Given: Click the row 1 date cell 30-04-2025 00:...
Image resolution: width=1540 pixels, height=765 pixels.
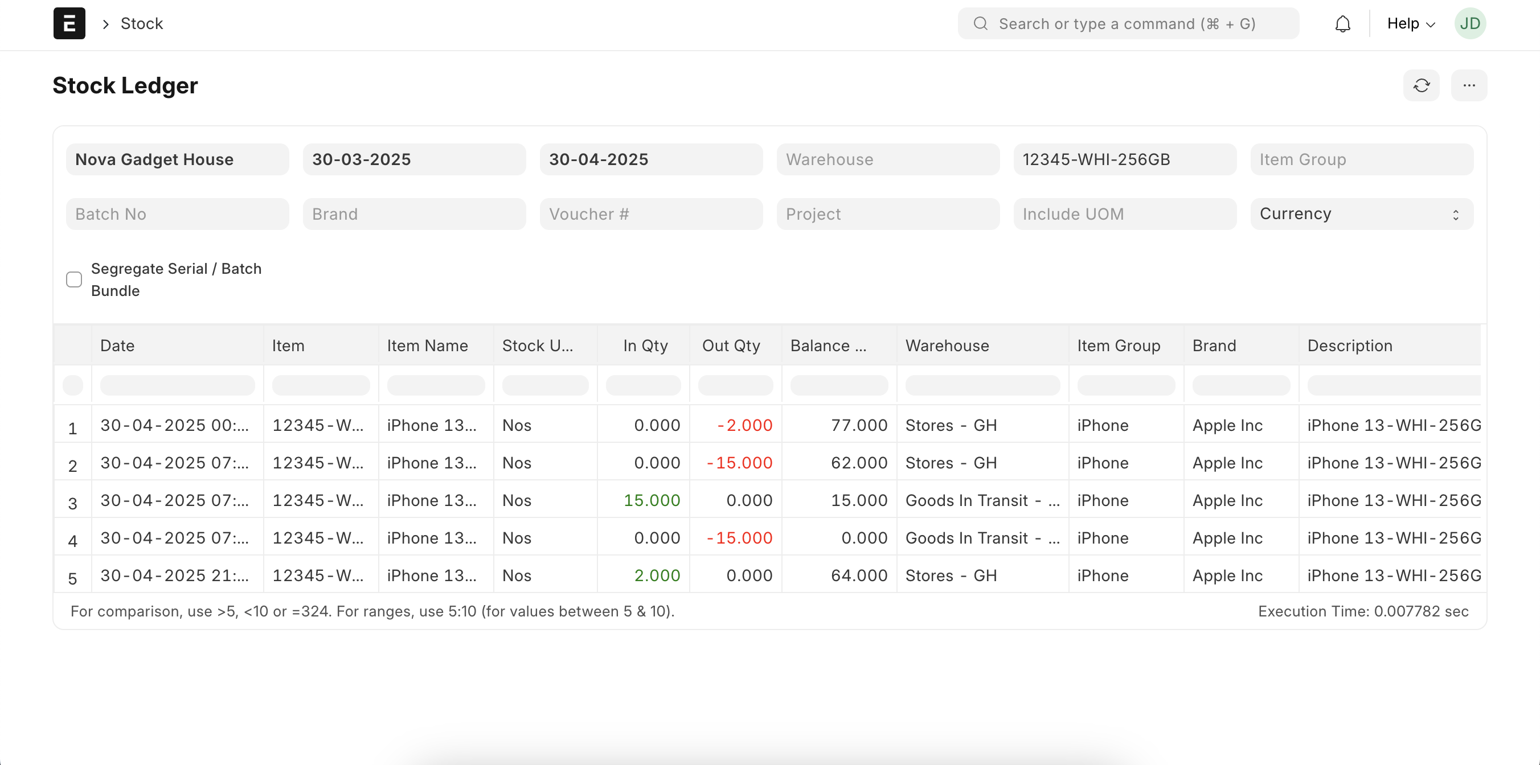Looking at the screenshot, I should coord(178,425).
